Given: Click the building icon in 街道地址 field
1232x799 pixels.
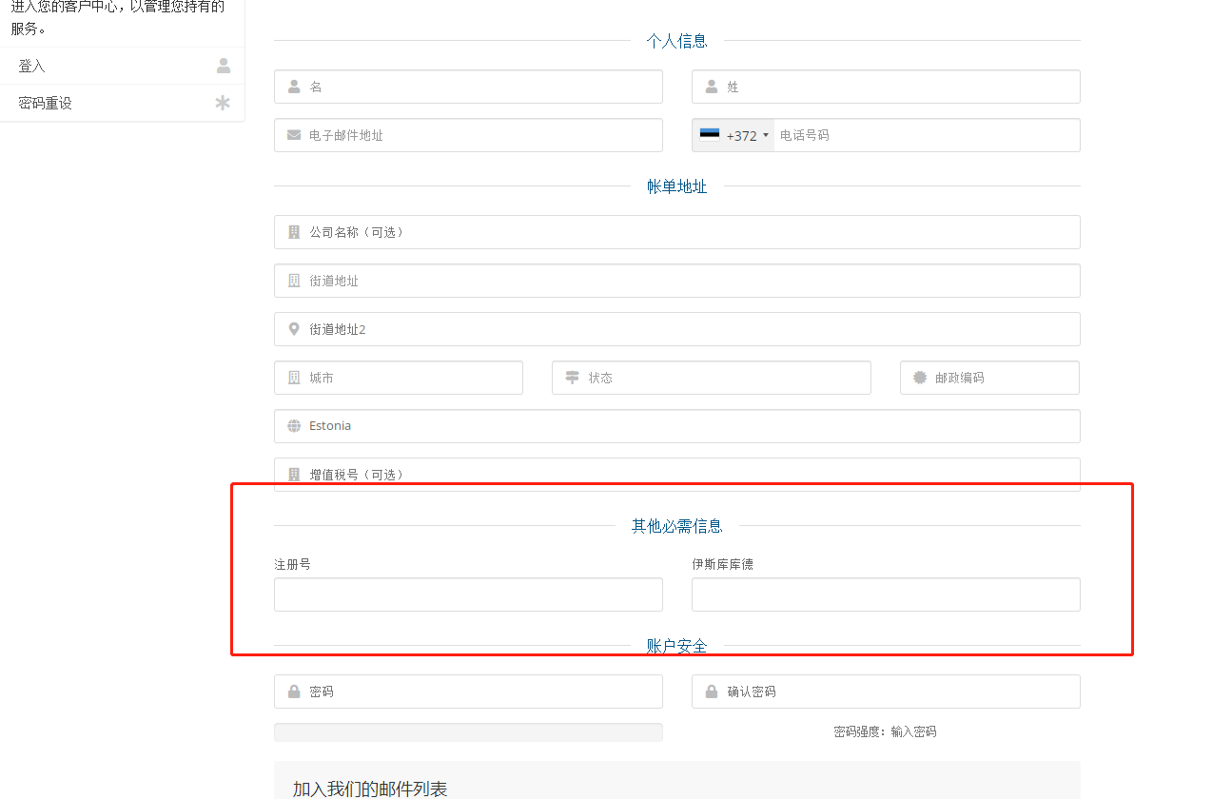Looking at the screenshot, I should (x=294, y=281).
